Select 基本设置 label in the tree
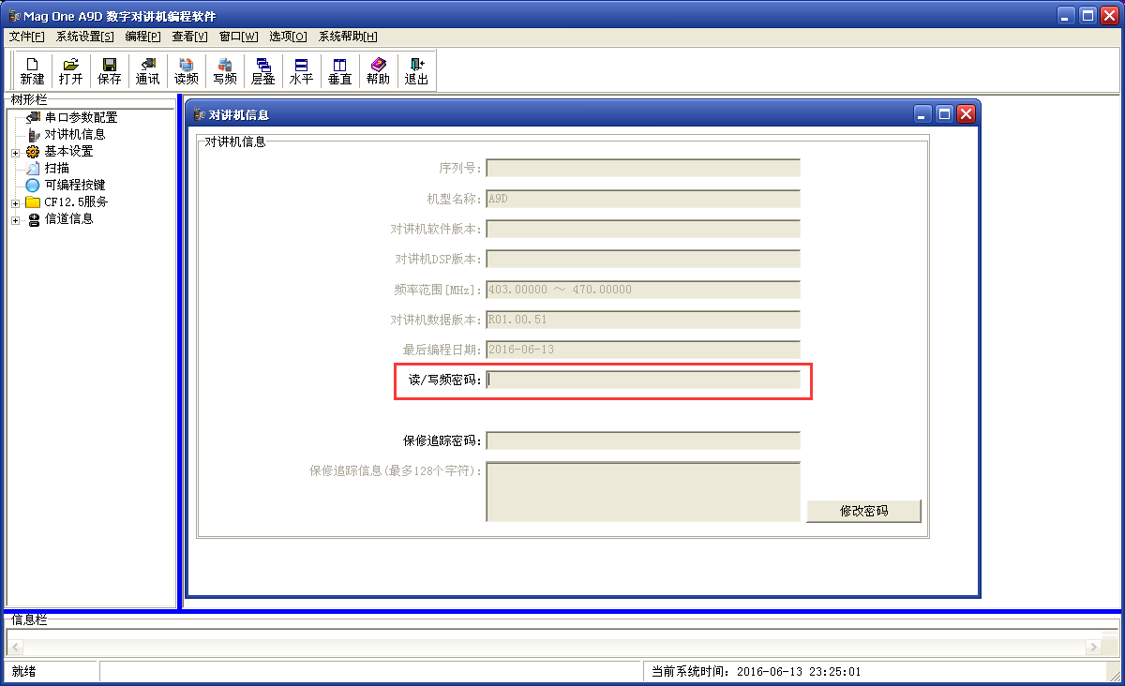The width and height of the screenshot is (1125, 686). pyautogui.click(x=68, y=151)
